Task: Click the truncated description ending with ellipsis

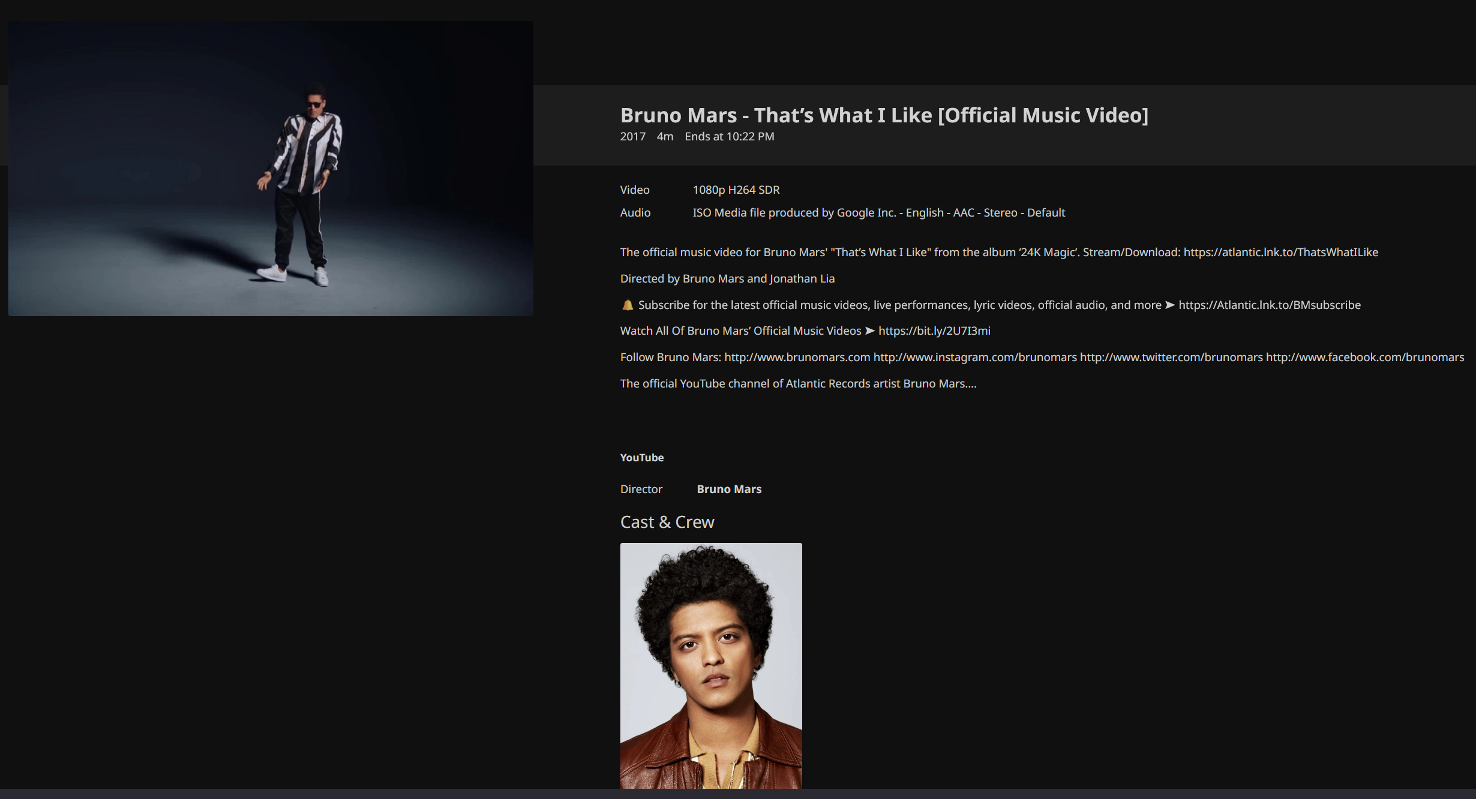Action: pos(798,383)
